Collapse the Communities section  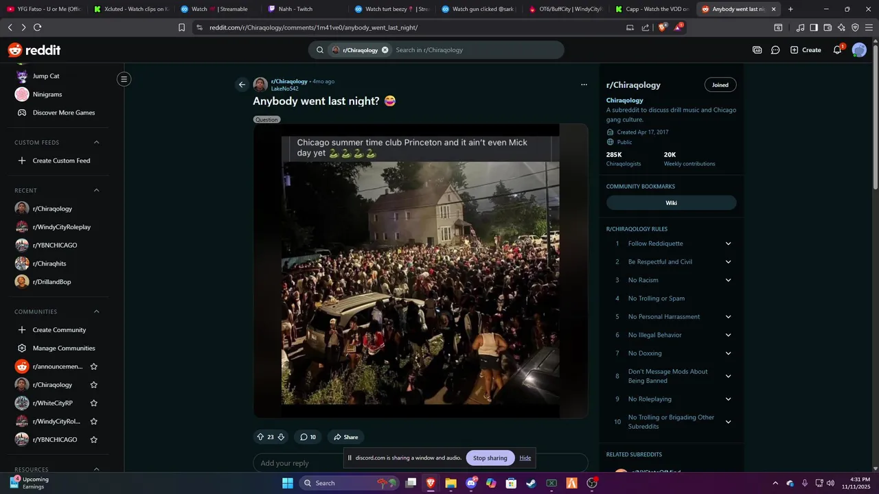click(96, 311)
